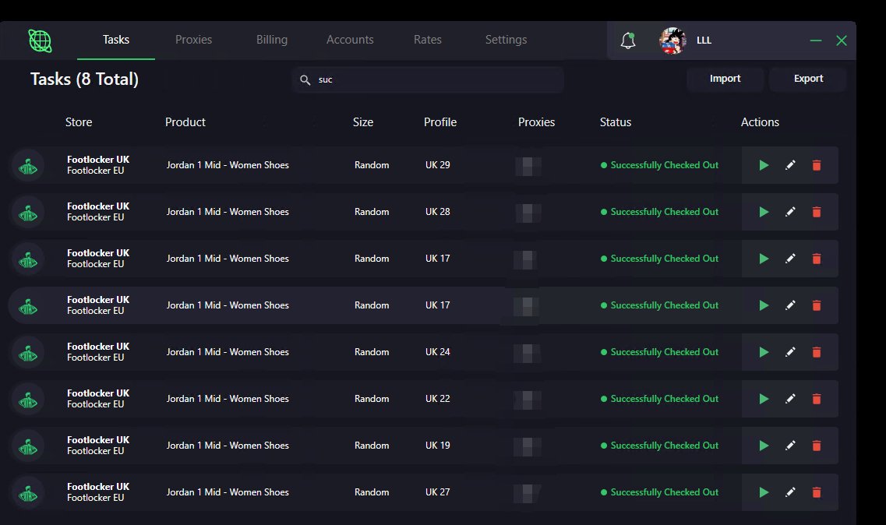Click Jordan 1 Mid product in UK 19 row

pos(228,446)
